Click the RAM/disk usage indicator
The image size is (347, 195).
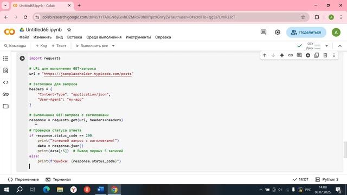[x=314, y=45]
